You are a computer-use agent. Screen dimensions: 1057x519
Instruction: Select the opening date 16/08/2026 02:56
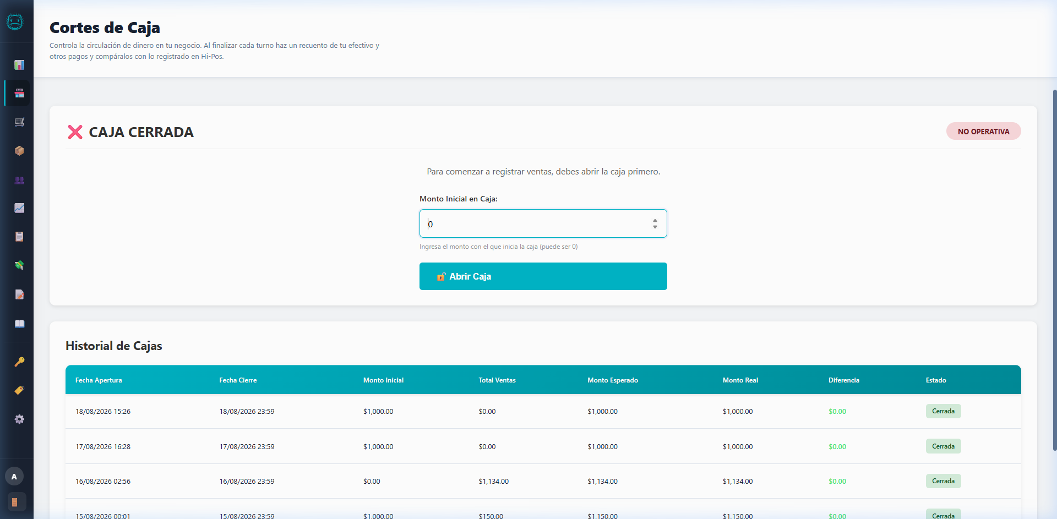point(103,482)
